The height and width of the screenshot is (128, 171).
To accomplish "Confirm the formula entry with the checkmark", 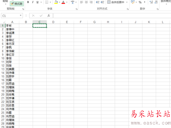I will coord(41,16).
